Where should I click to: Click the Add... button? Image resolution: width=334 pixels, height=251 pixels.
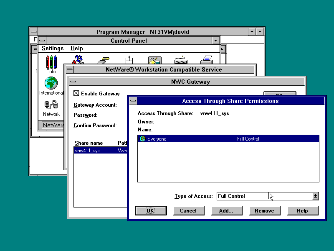tap(227, 211)
